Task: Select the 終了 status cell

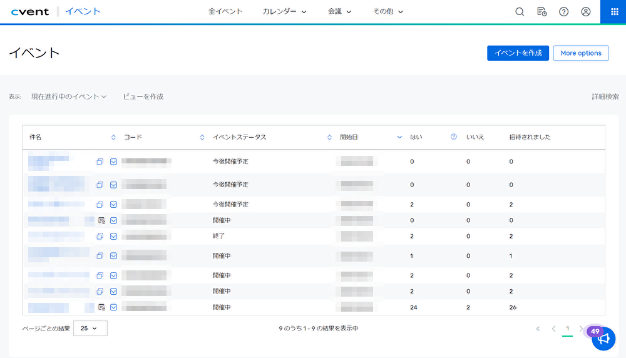Action: tap(218, 236)
